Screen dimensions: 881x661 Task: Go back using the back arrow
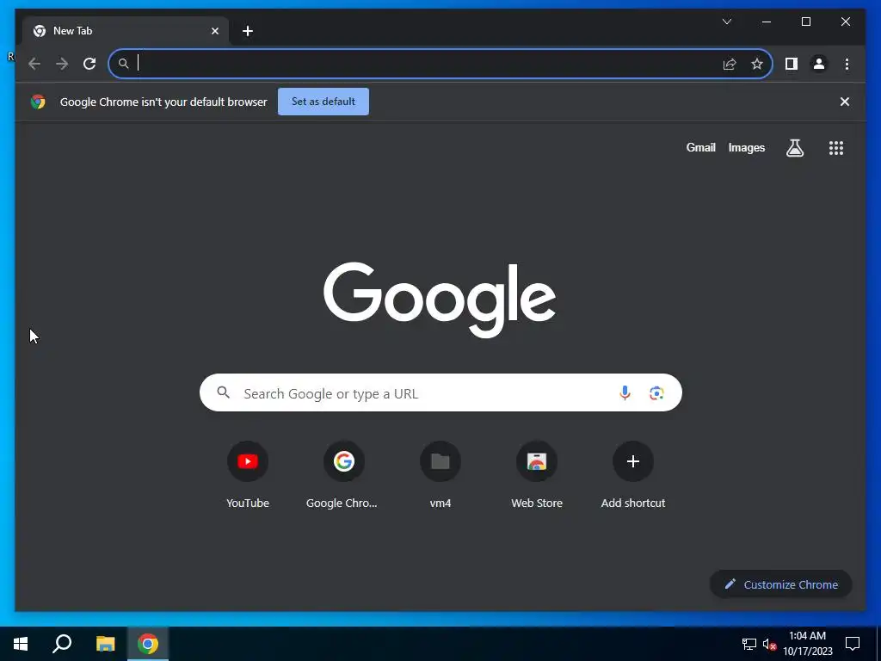pos(34,64)
